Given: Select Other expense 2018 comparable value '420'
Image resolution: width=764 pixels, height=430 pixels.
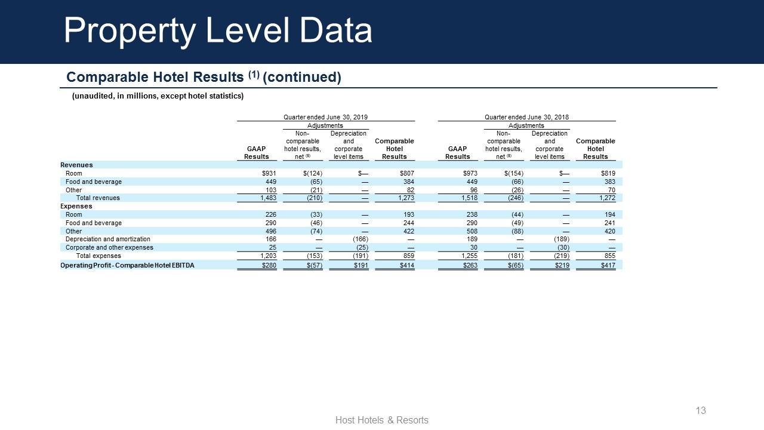Looking at the screenshot, I should click(x=609, y=231).
